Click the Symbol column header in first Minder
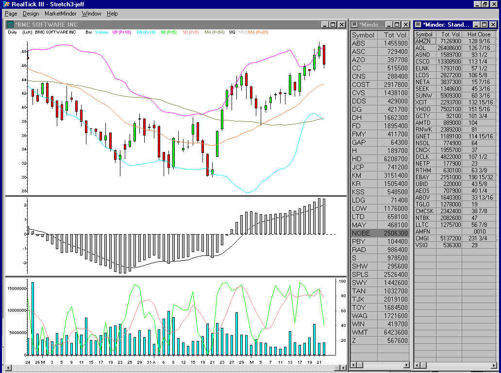This screenshot has height=373, width=501. [x=364, y=35]
